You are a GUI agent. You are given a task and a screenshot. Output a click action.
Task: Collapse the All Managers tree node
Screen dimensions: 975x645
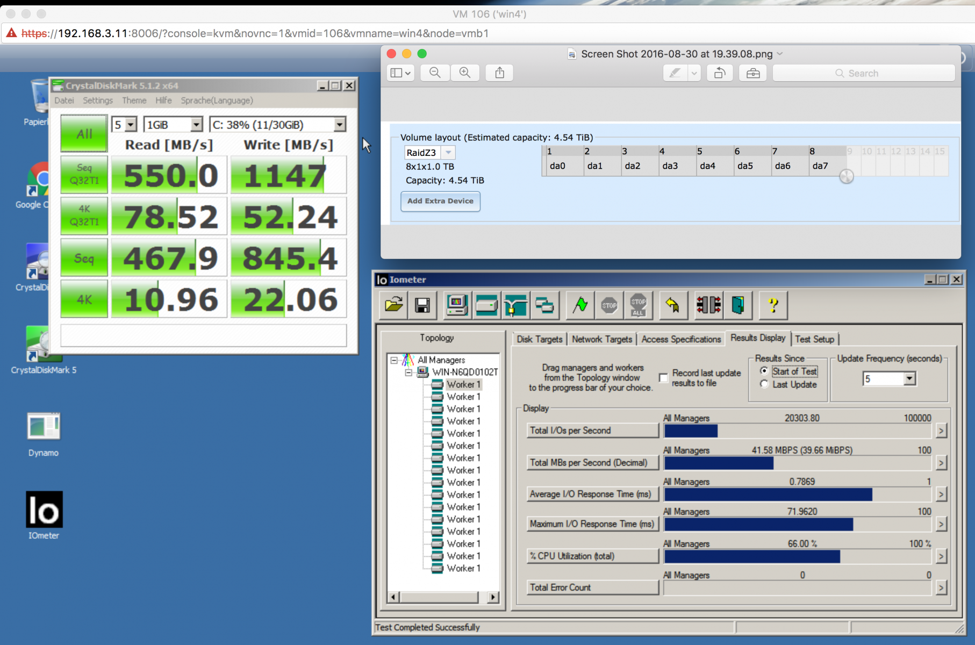[394, 360]
